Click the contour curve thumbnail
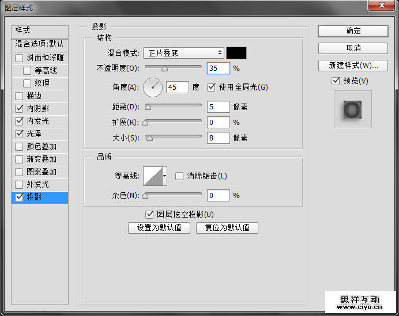This screenshot has height=316, width=399. tap(153, 176)
